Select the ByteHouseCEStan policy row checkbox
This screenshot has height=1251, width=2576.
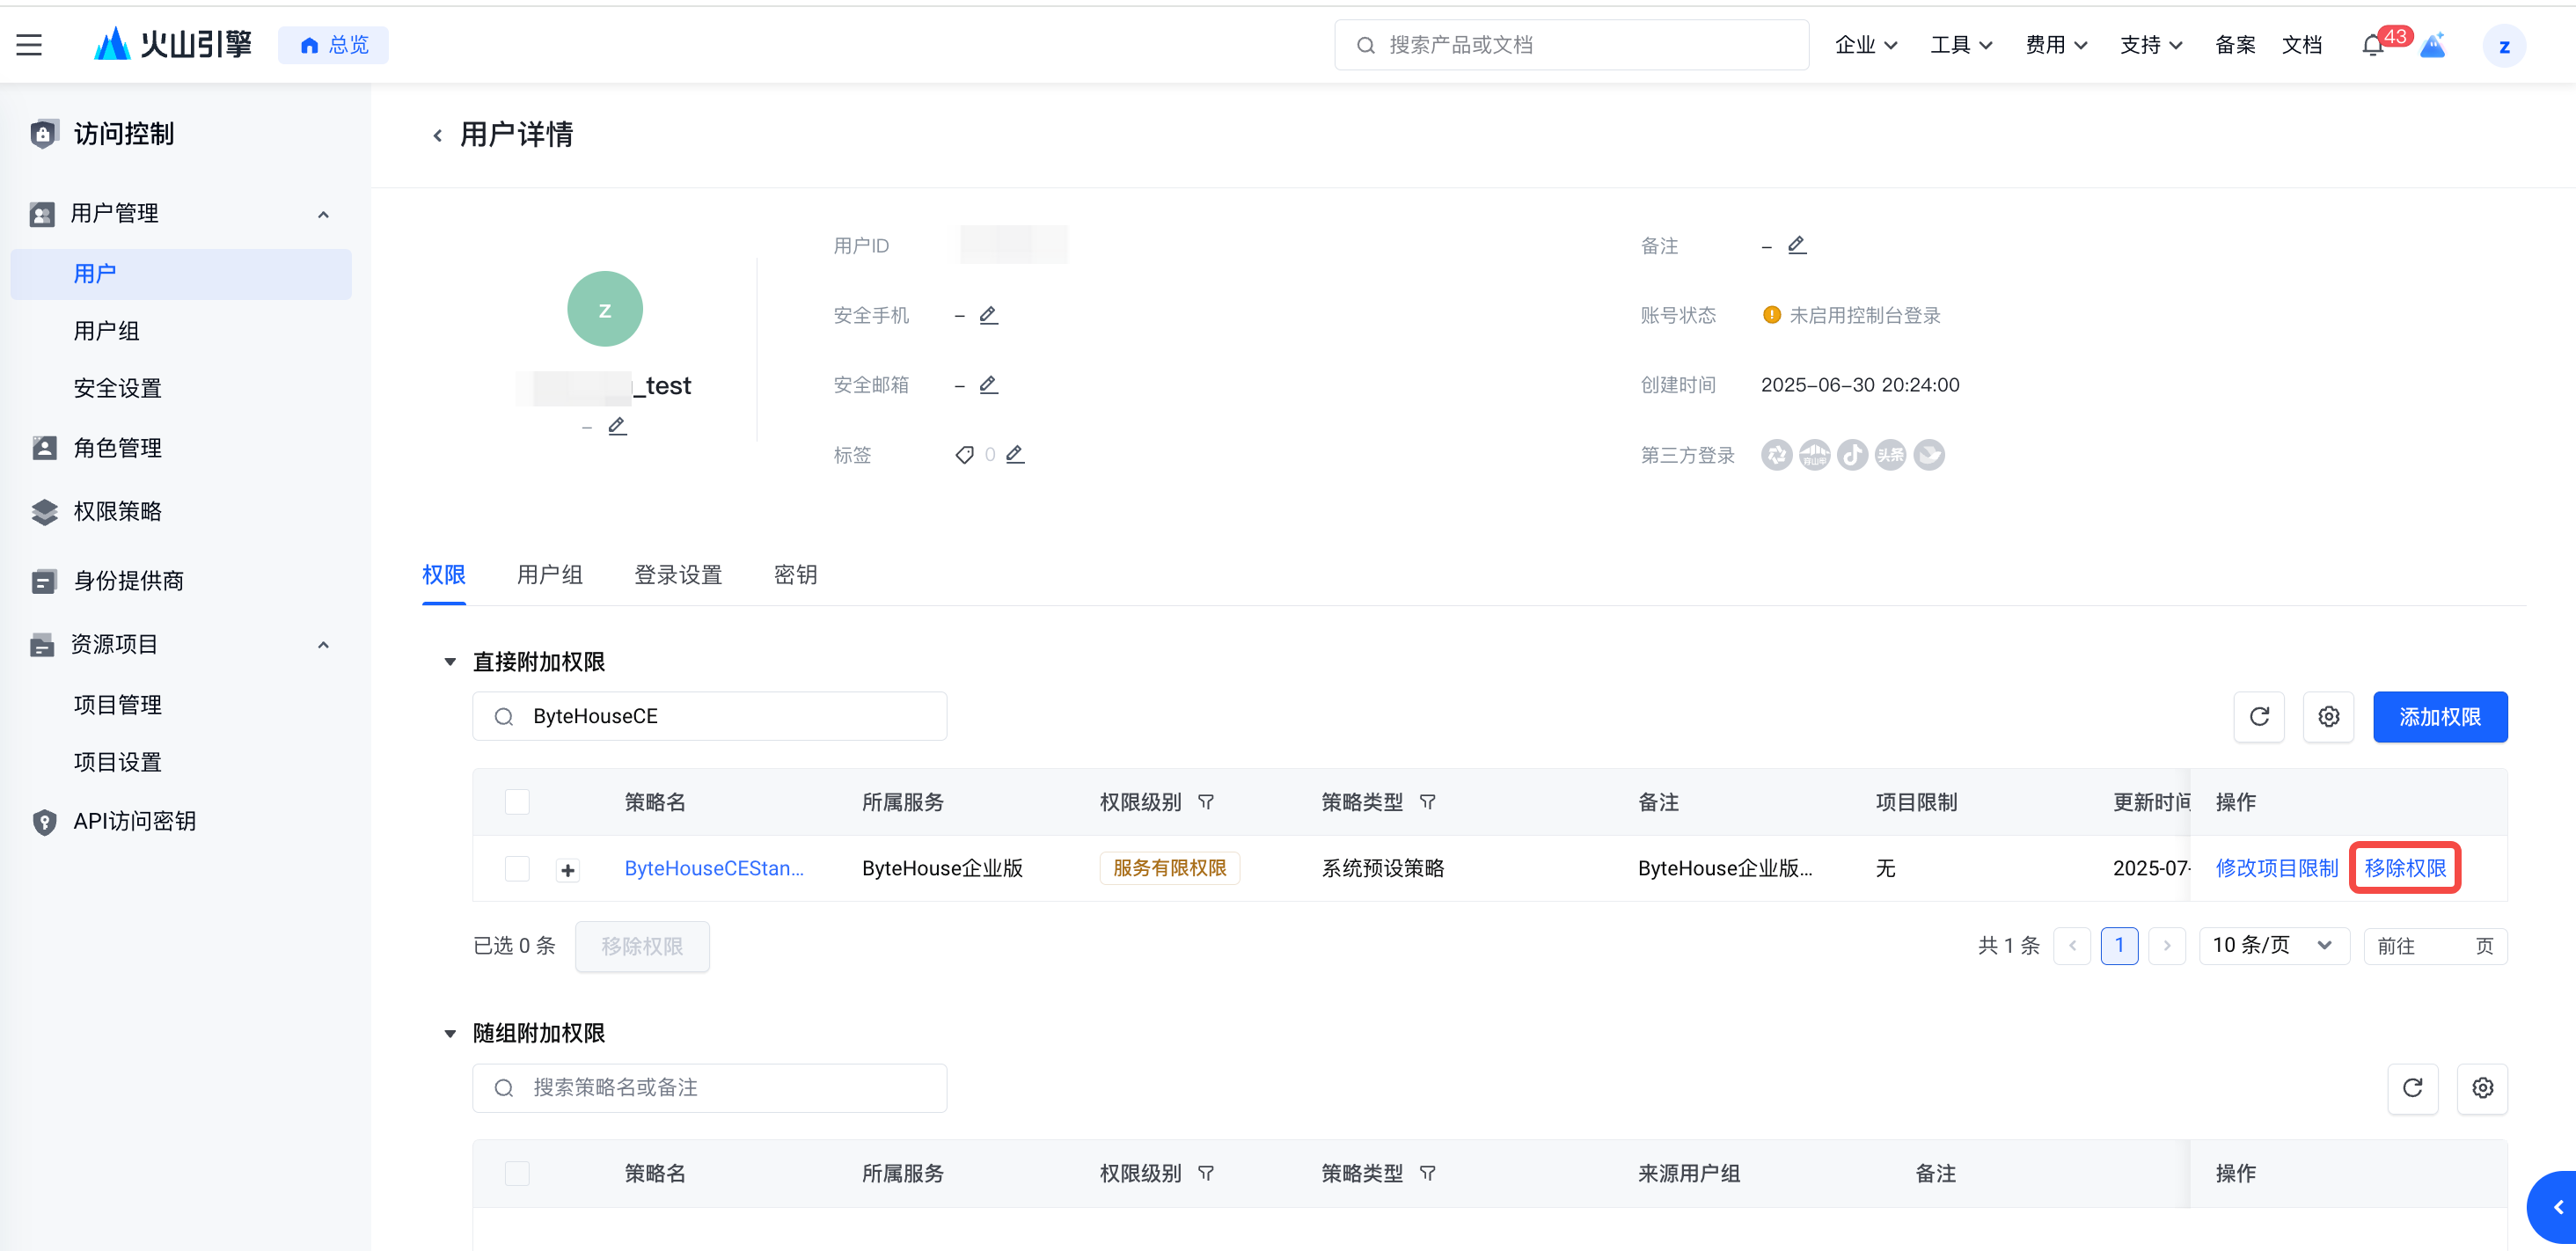tap(517, 868)
